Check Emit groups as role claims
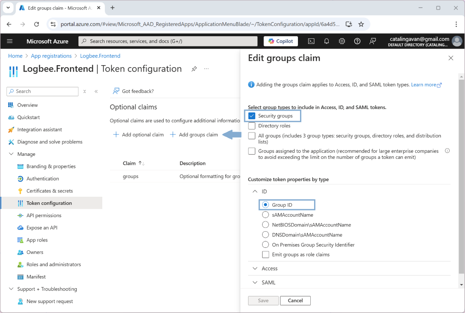Screen dimensions: 465x313 click(266, 255)
